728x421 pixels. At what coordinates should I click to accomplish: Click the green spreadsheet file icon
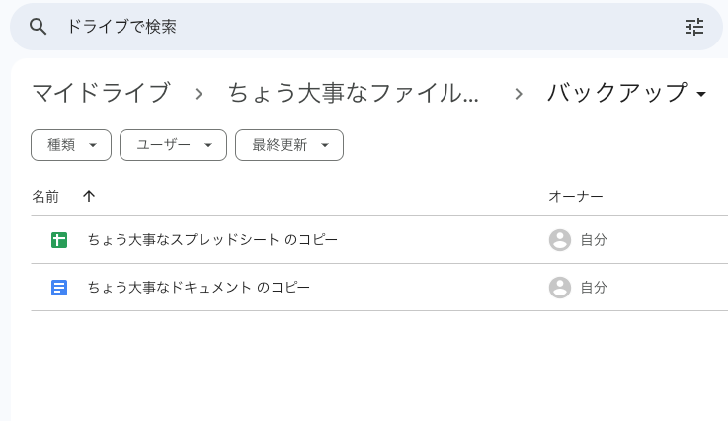[x=59, y=240]
